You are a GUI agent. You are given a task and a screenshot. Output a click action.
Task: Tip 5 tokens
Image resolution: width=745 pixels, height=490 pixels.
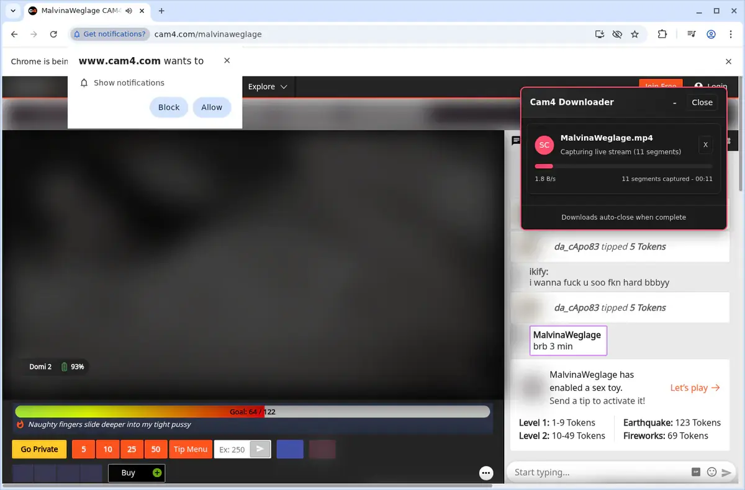(x=84, y=449)
